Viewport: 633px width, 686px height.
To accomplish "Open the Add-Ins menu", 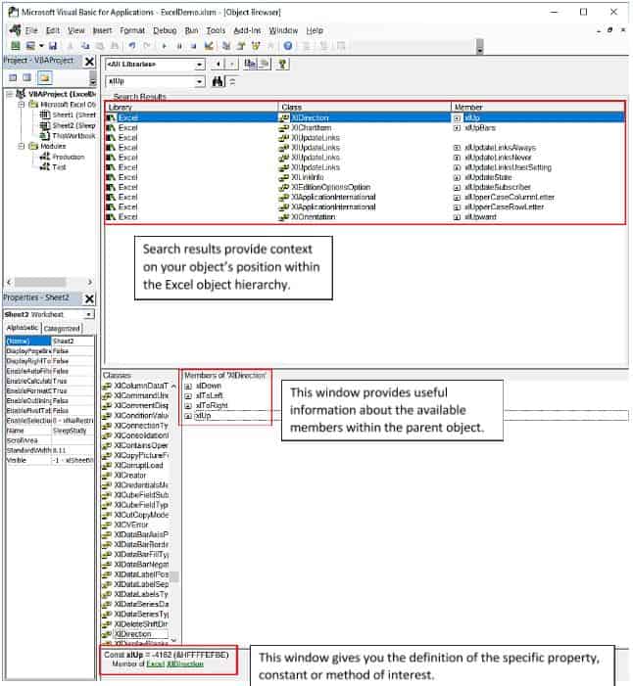I will pos(247,30).
